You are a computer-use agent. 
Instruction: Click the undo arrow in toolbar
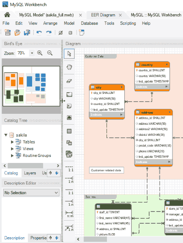click(39, 33)
